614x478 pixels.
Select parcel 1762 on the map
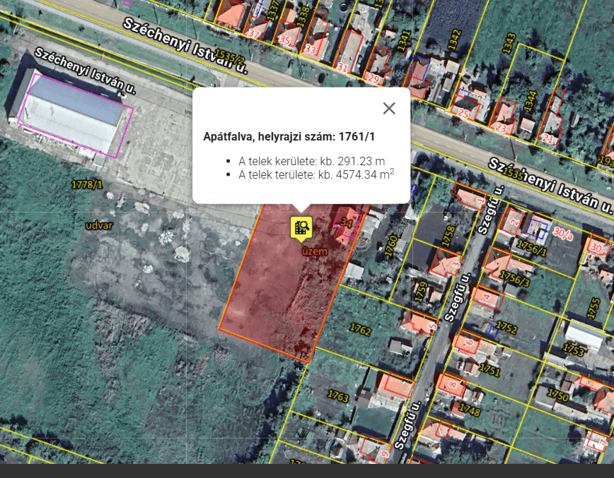coord(360,330)
